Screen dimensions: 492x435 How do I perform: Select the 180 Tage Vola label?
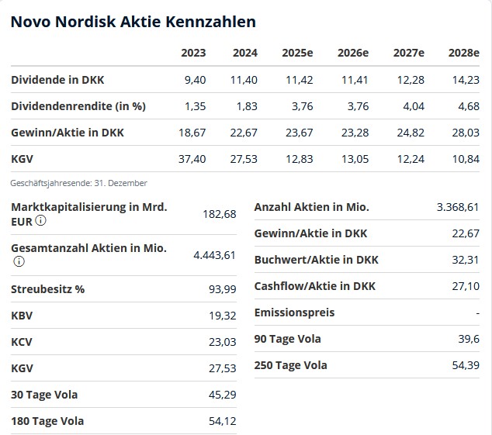[x=47, y=421]
